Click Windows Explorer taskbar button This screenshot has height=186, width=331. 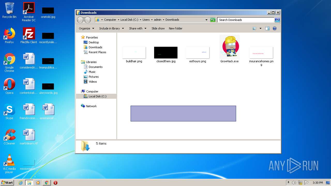click(x=29, y=183)
